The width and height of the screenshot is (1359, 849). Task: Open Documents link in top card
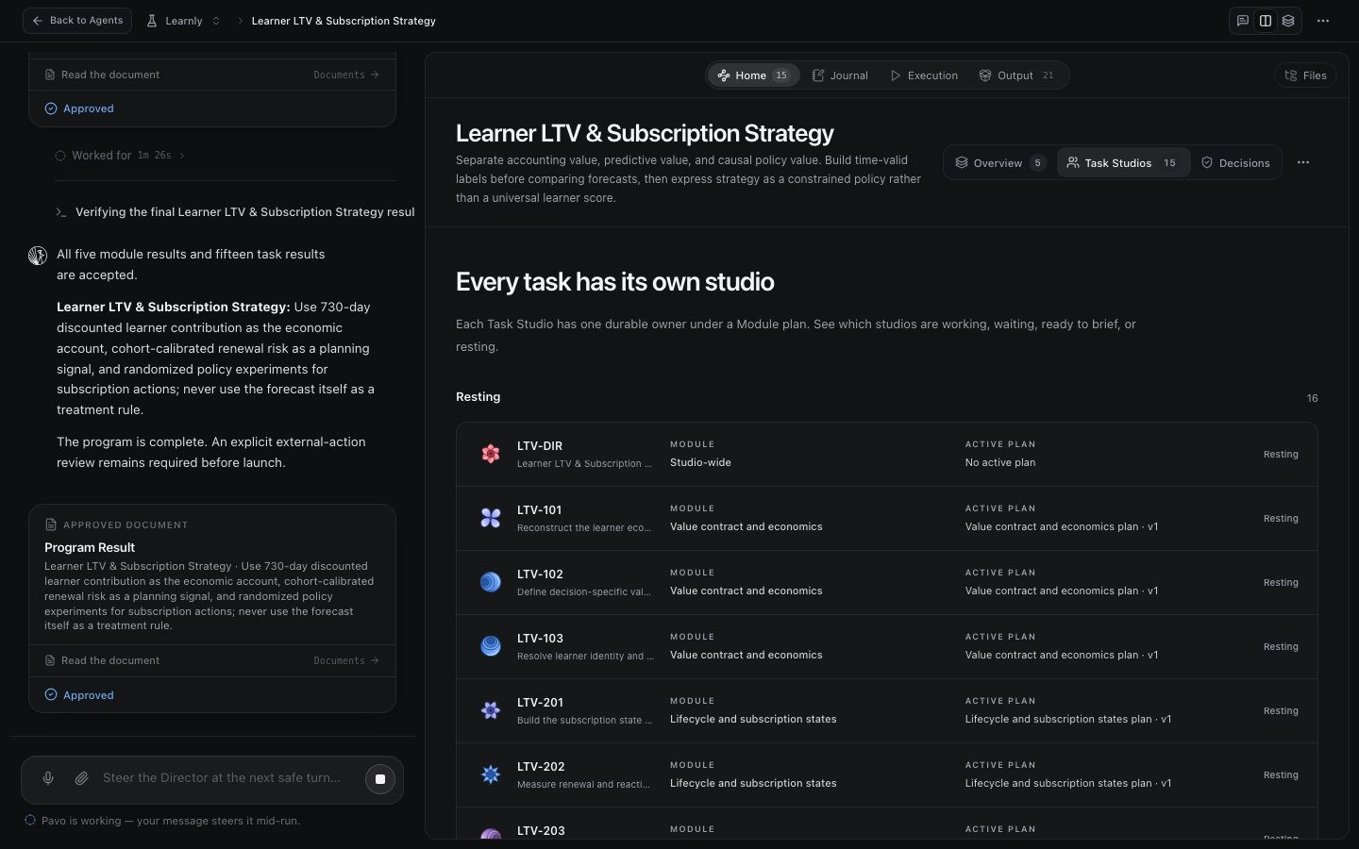346,75
